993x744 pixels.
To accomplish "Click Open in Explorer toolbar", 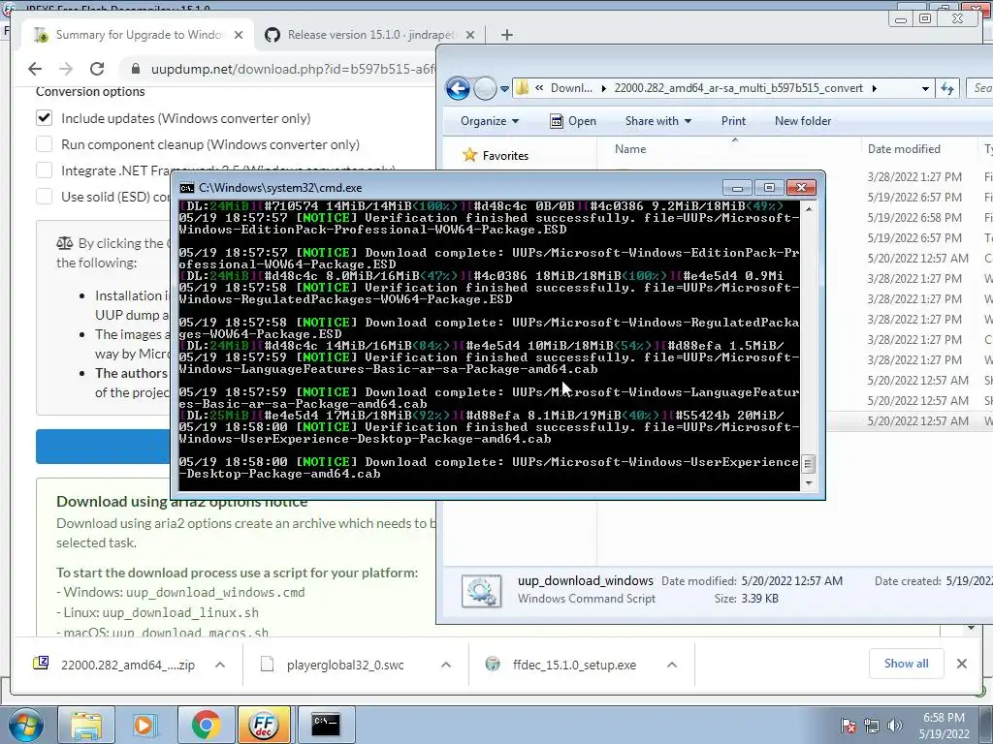I will [x=573, y=121].
